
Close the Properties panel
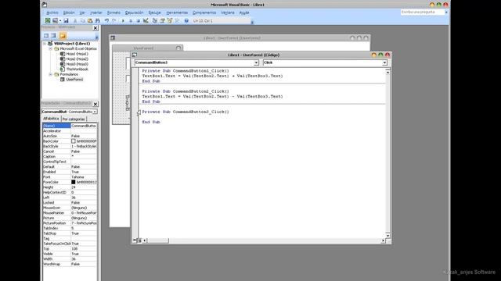[96, 104]
